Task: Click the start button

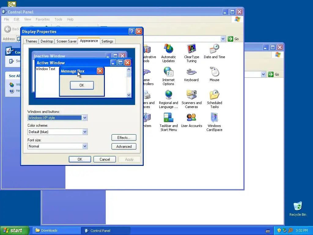Action: click(x=14, y=230)
